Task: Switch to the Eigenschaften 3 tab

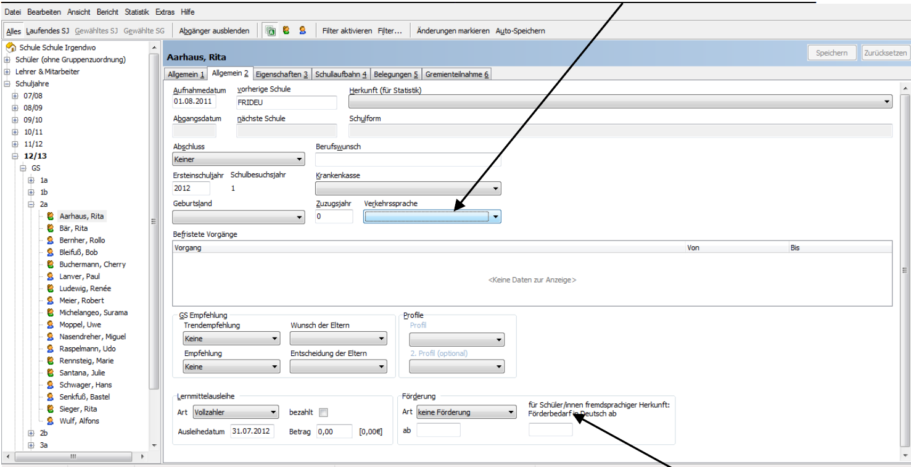Action: tap(282, 74)
